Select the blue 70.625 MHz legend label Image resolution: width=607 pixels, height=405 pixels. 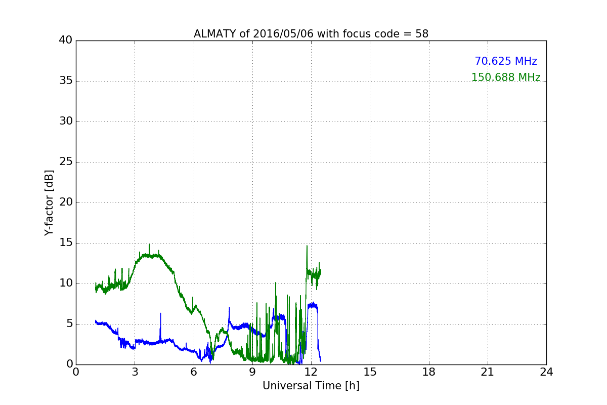(506, 61)
